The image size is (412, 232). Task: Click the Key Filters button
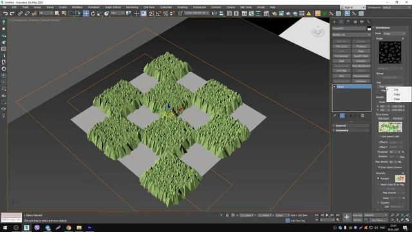click(378, 220)
